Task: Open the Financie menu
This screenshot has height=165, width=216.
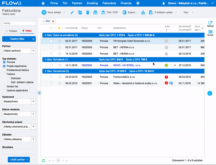Action: 126,3
